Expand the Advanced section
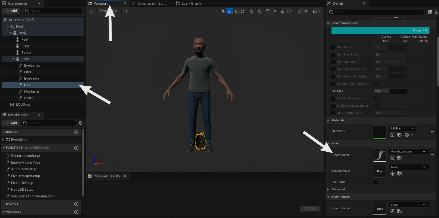 point(328,190)
